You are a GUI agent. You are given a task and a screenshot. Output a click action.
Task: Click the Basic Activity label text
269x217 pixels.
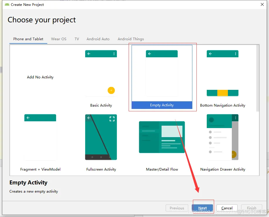(x=101, y=105)
